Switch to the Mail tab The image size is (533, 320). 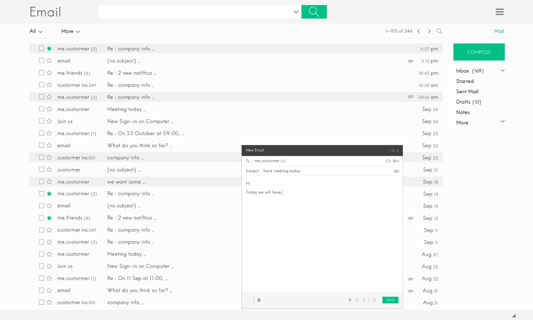[499, 31]
